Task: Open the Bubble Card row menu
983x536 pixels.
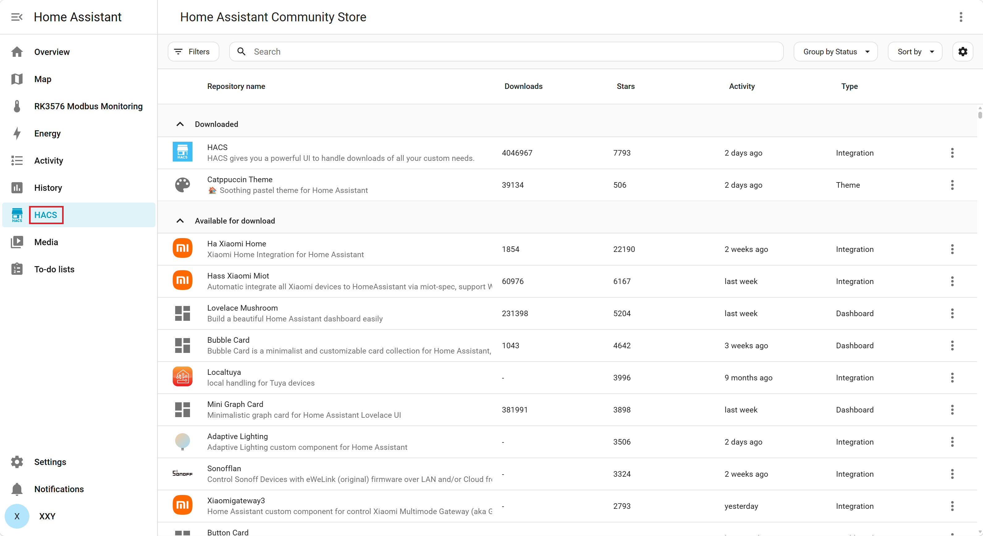Action: click(x=952, y=345)
